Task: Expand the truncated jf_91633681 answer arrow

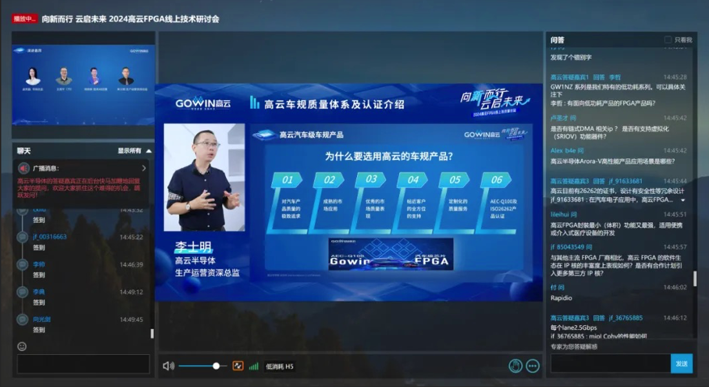Action: click(683, 199)
